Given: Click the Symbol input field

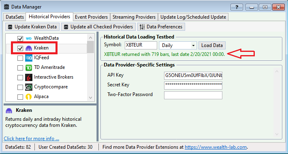Looking at the screenshot, I should (141, 45).
